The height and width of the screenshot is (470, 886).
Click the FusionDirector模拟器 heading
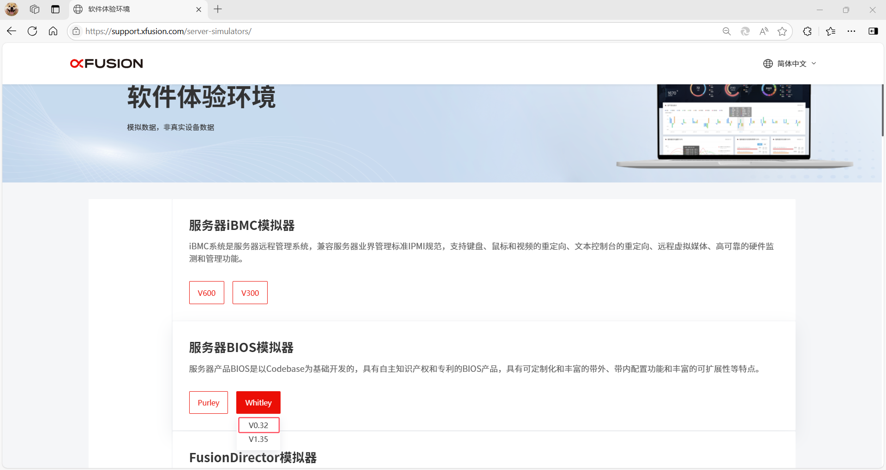point(253,458)
